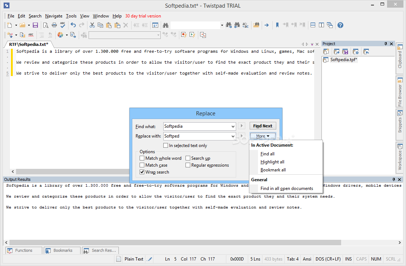Copy selection with Copy icon
Screen dimensions: 406x266
[x=101, y=25]
